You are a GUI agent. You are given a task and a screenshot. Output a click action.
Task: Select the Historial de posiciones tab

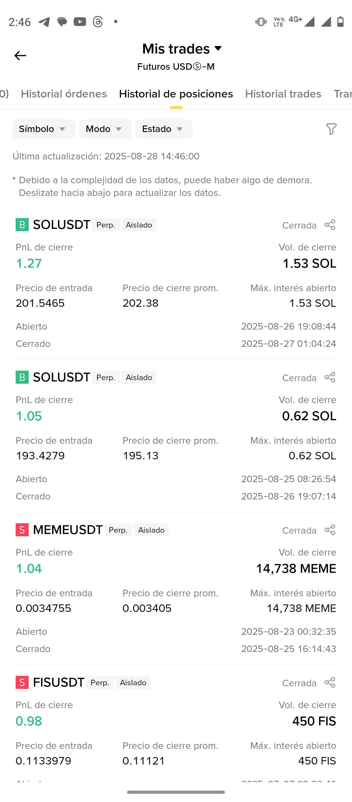pyautogui.click(x=176, y=94)
